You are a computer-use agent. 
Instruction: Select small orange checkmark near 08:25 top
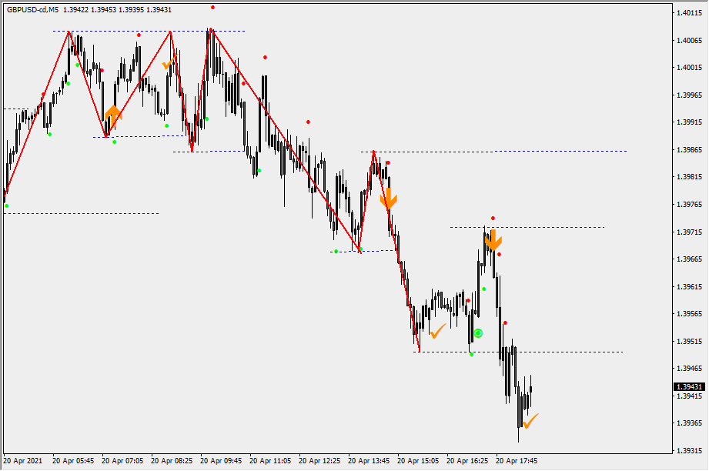[x=167, y=65]
